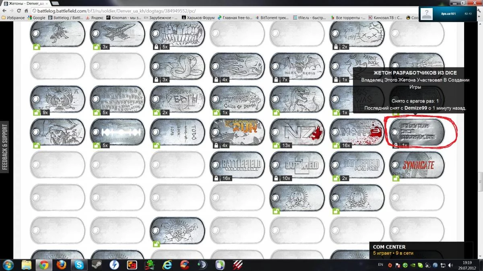The width and height of the screenshot is (483, 271).
Task: Toggle green unlock icon on jet fighter tag
Action: (96, 47)
